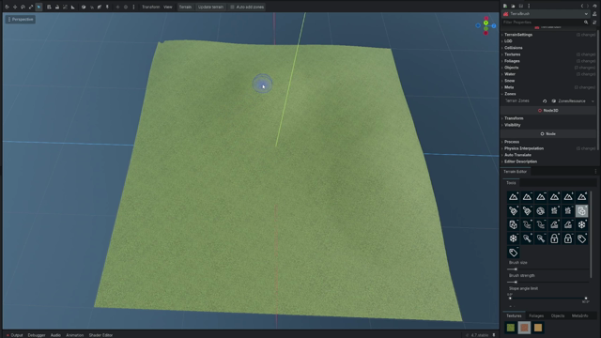Select the Scale mode tool in top toolbar
This screenshot has height=338, width=601.
31,7
